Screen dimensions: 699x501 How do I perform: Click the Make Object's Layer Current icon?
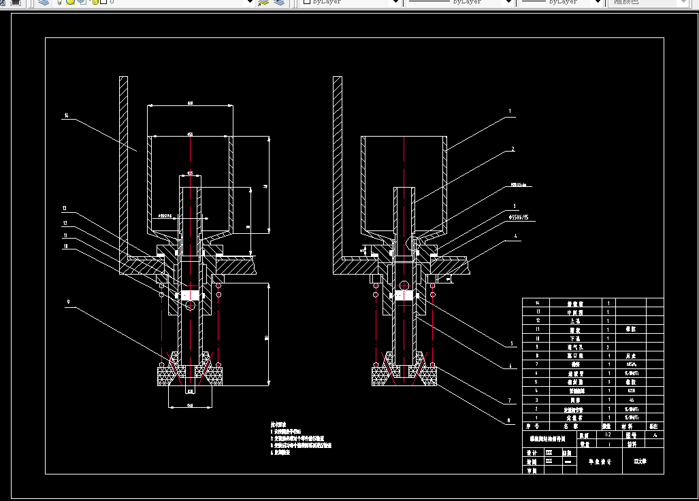(x=263, y=2)
